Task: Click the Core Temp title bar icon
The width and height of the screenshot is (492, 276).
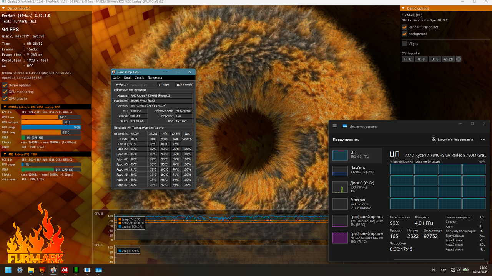Action: pyautogui.click(x=114, y=72)
